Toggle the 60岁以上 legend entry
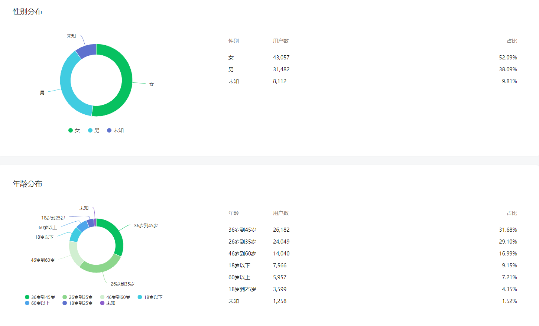This screenshot has width=539, height=326. (x=37, y=303)
